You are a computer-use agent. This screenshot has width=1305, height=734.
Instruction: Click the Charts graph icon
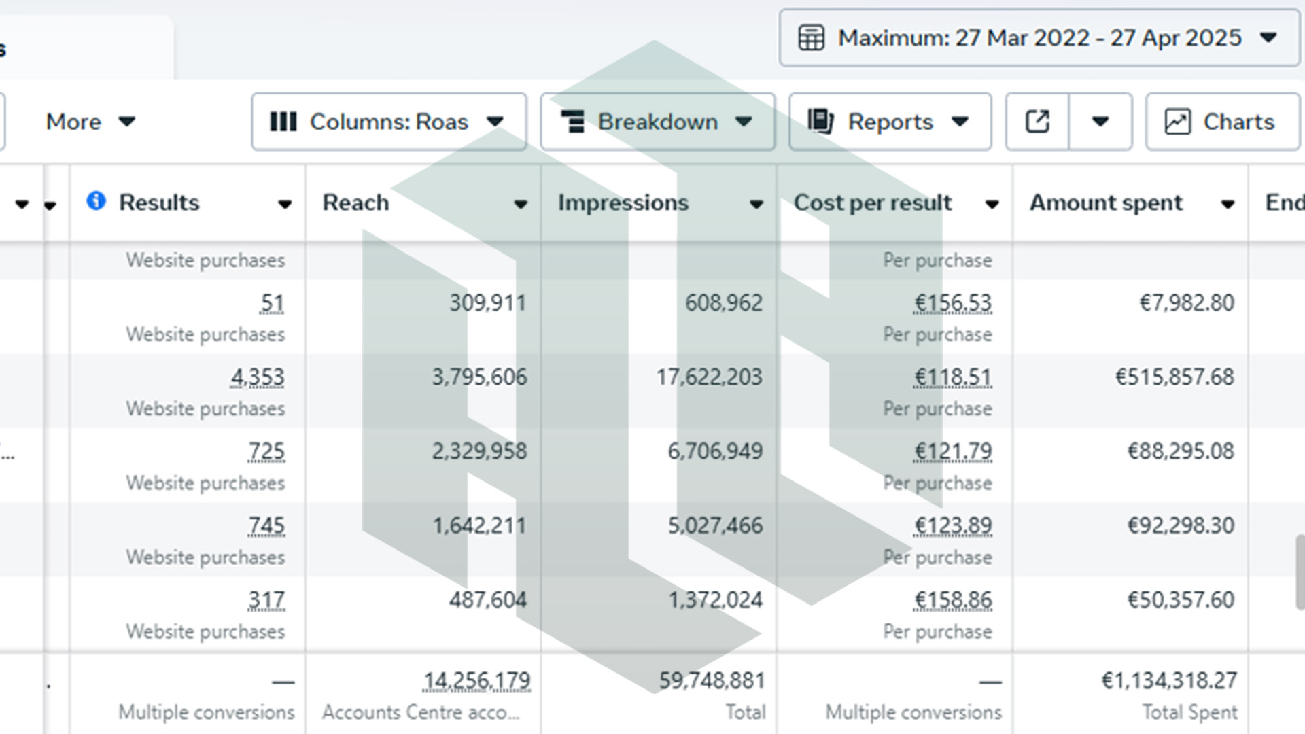pos(1177,122)
